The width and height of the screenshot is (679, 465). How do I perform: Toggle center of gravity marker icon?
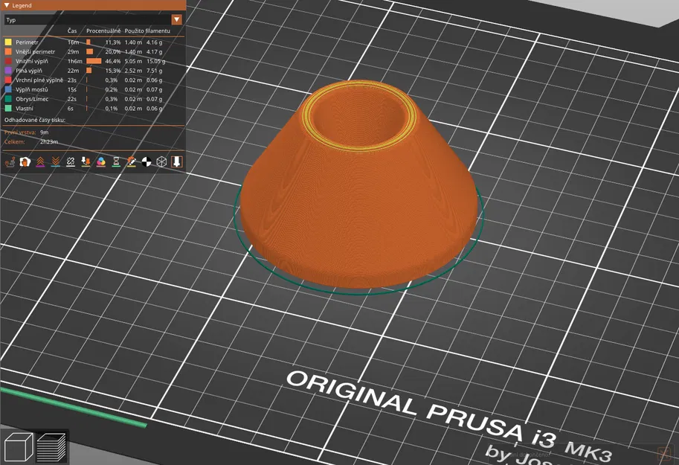(147, 162)
